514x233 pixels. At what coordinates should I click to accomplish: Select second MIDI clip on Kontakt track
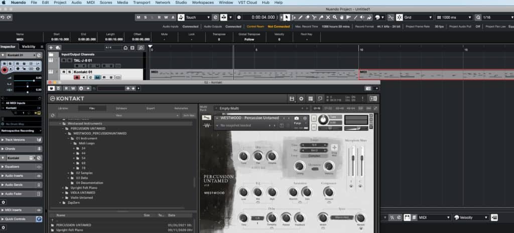pos(436,75)
